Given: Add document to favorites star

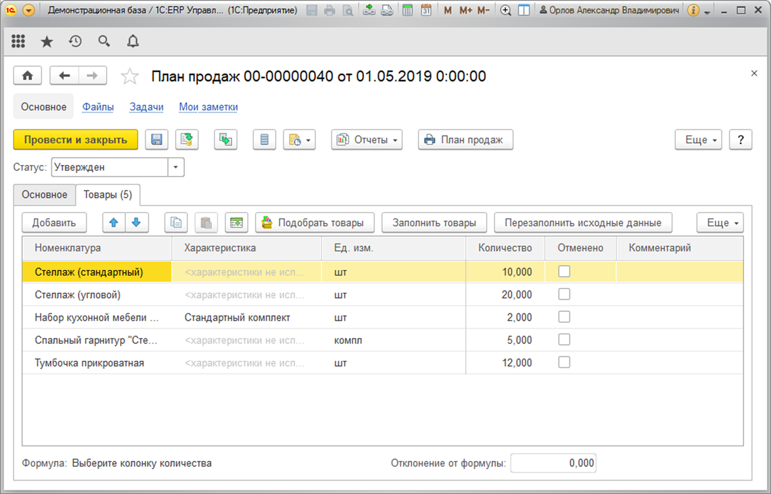Looking at the screenshot, I should tap(129, 76).
